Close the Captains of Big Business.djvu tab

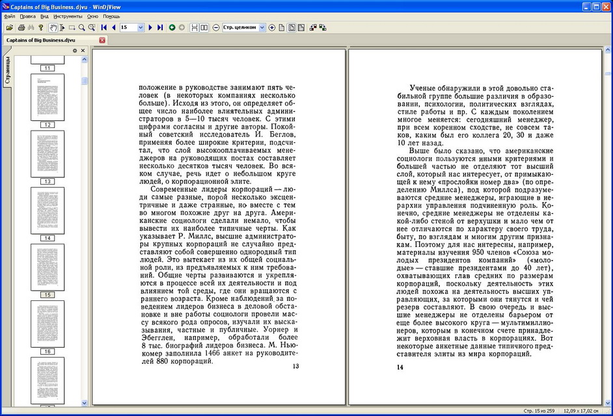tap(102, 40)
